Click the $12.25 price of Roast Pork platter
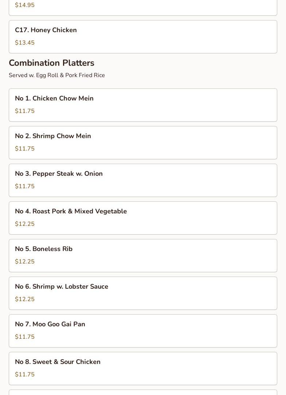The image size is (286, 395). (x=25, y=224)
